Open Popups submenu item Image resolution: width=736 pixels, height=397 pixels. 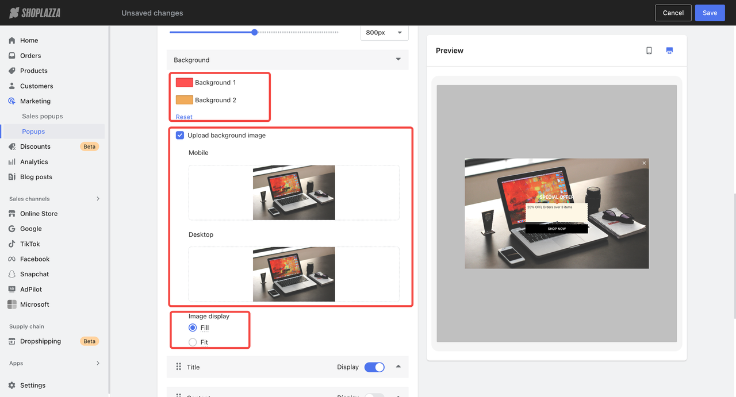(33, 132)
